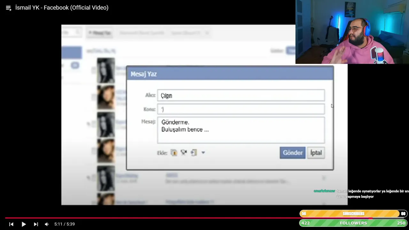Click the İptal button in the message dialog

click(x=316, y=153)
